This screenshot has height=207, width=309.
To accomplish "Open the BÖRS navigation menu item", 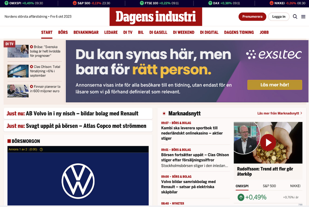I will pos(63,32).
